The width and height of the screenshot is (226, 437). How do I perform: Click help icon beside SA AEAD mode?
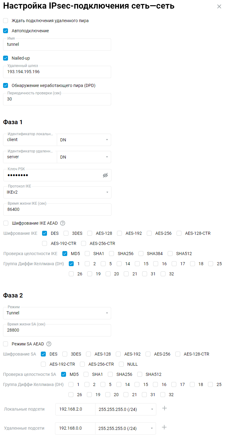pyautogui.click(x=49, y=344)
